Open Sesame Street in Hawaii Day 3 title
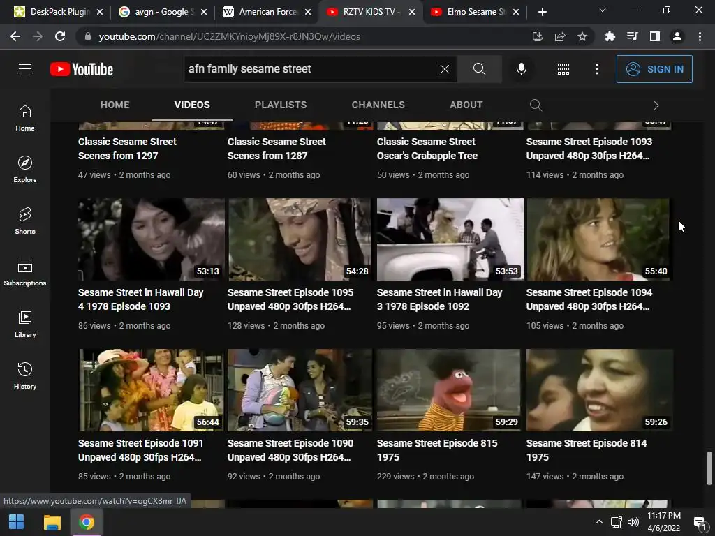This screenshot has width=715, height=536. click(440, 299)
